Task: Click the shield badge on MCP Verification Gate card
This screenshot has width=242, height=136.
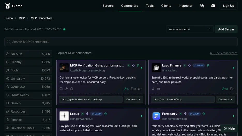Action: 138,66
